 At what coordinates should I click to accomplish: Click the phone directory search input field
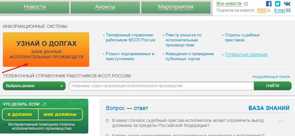[161, 86]
